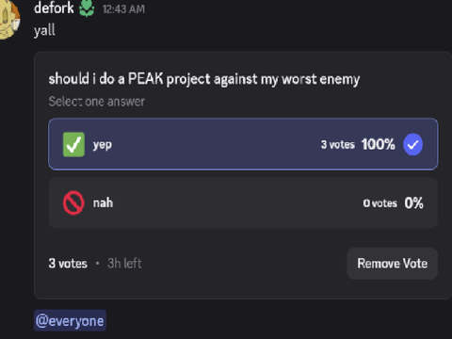Image resolution: width=452 pixels, height=339 pixels.
Task: Select the nah poll answer
Action: [x=243, y=202]
